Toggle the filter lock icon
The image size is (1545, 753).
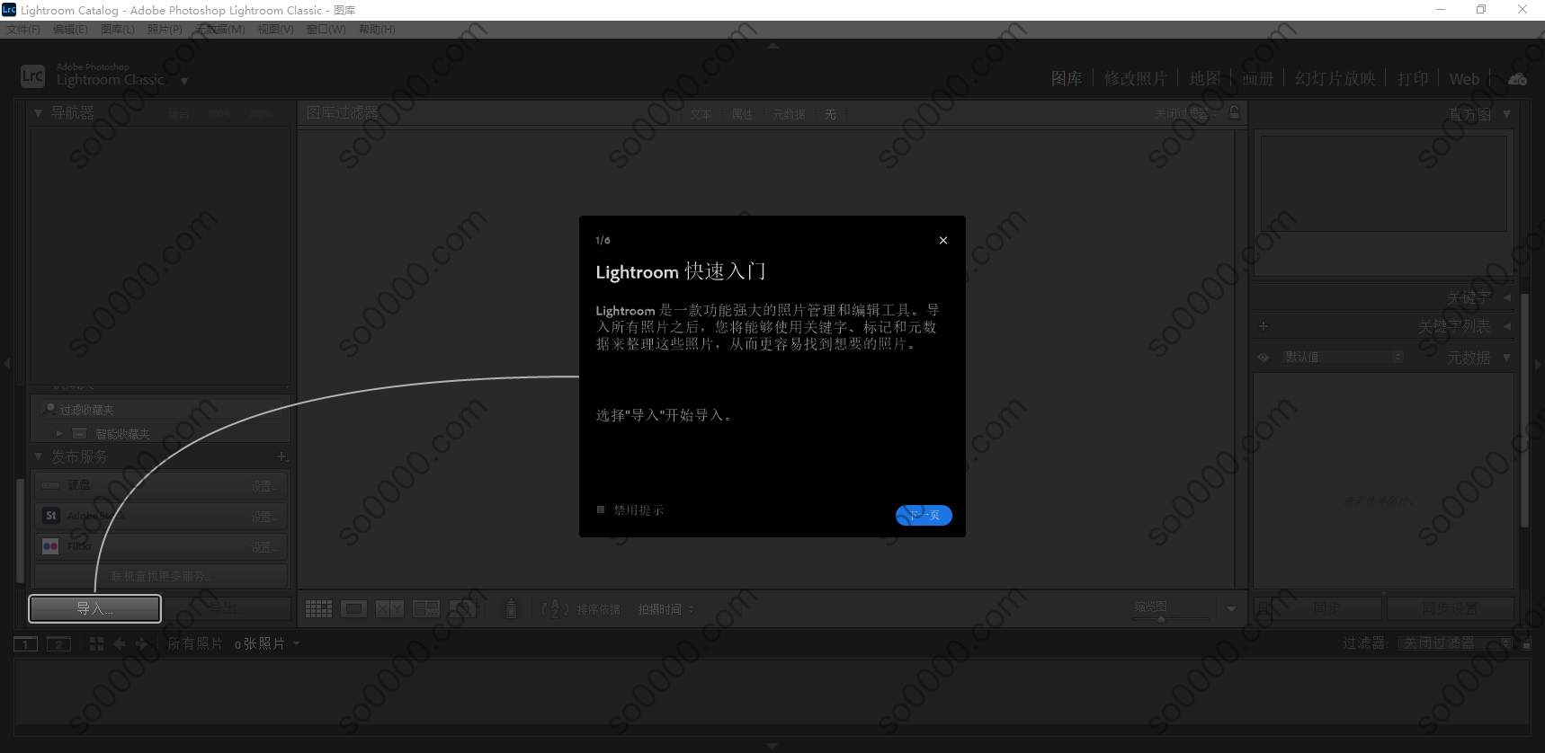1234,112
